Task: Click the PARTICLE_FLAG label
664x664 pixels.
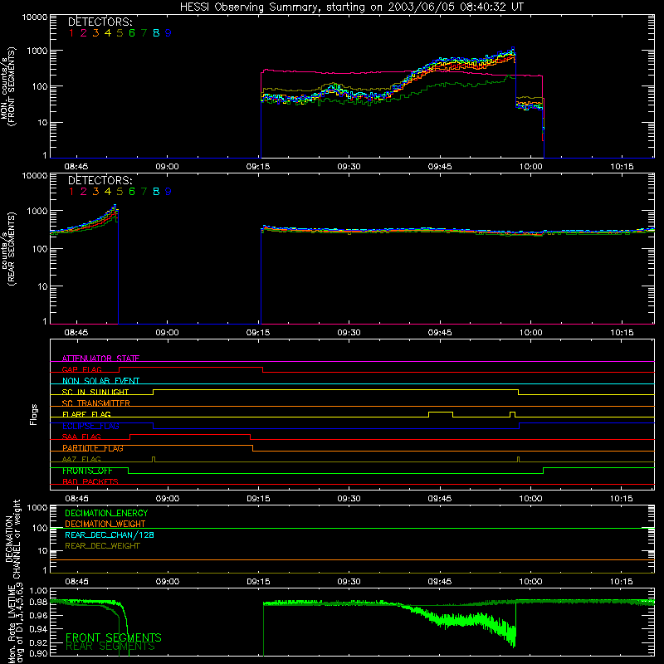Action: tap(93, 448)
